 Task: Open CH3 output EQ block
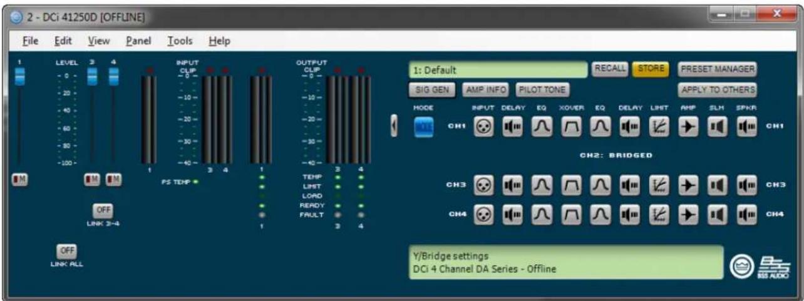pyautogui.click(x=600, y=186)
